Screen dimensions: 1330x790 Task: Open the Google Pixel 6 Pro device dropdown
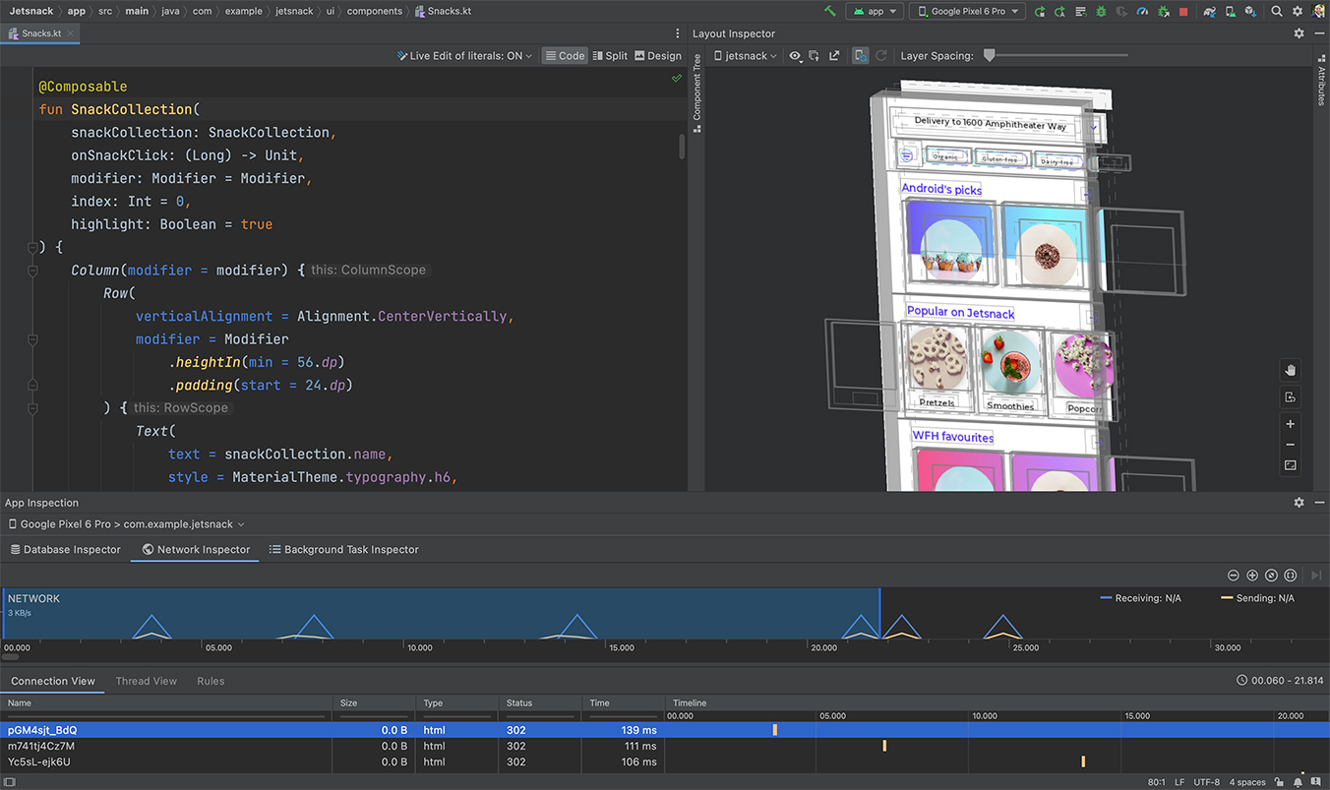tap(967, 11)
